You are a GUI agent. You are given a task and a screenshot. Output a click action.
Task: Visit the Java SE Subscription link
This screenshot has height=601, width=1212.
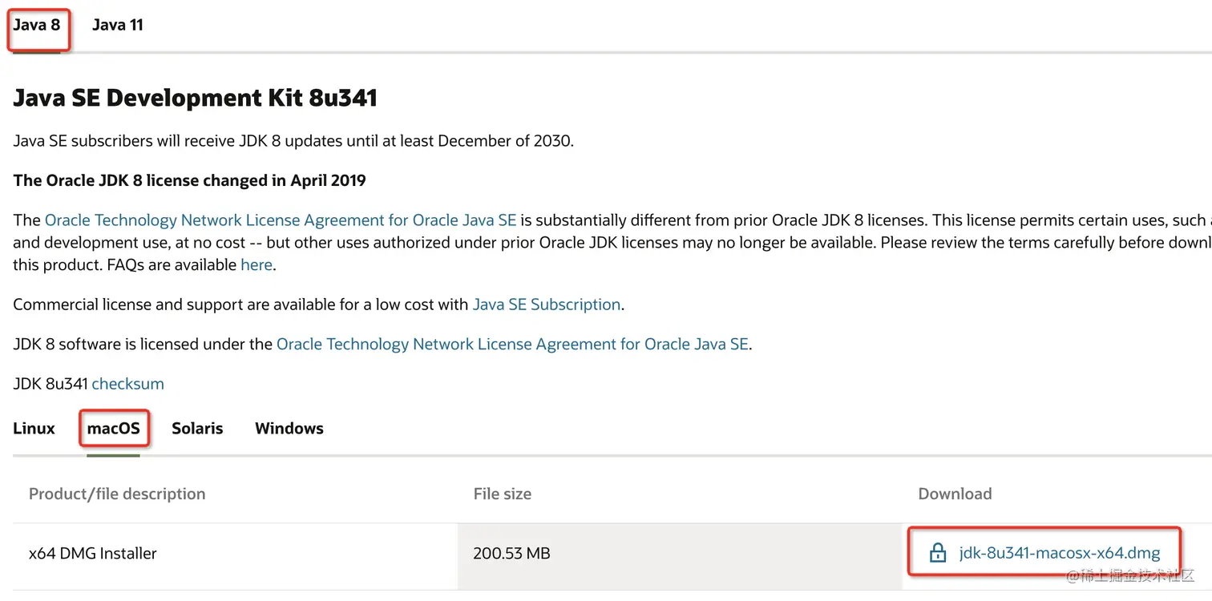(547, 305)
